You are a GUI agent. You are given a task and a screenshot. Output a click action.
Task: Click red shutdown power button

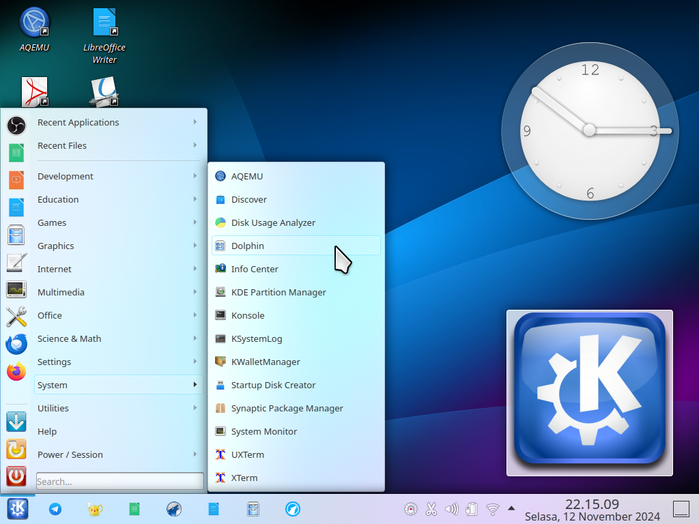pos(16,476)
